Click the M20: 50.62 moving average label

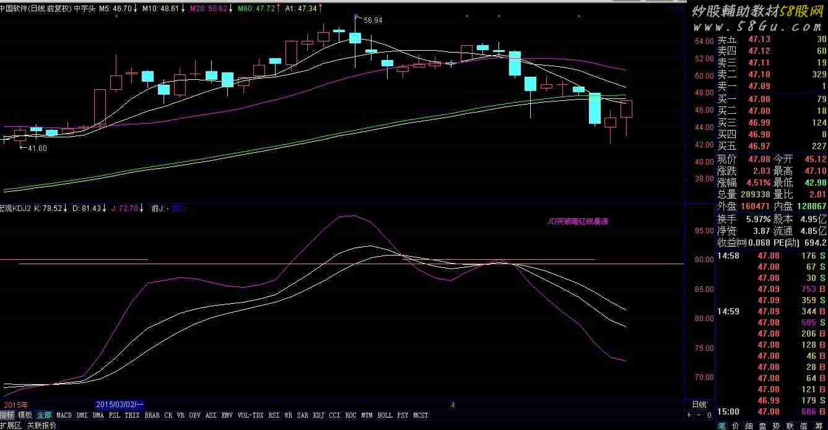pos(209,9)
